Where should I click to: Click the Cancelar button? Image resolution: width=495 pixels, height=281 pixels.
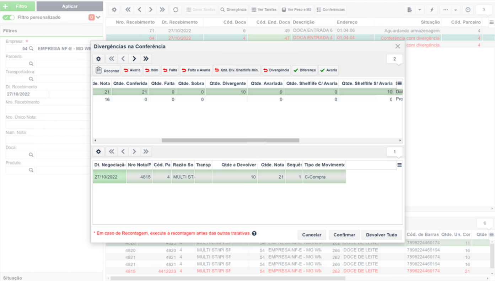312,235
